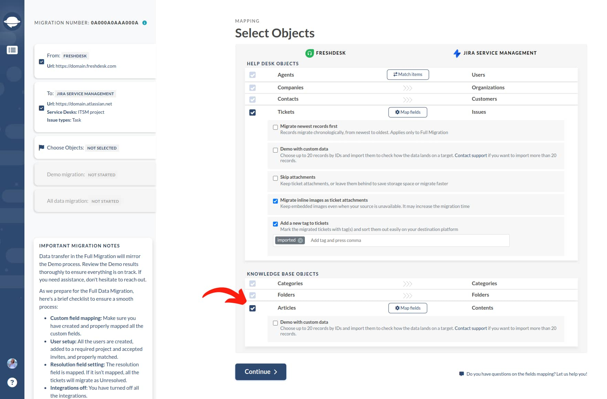Image resolution: width=607 pixels, height=399 pixels.
Task: Open the help question mark icon
Action: (x=12, y=383)
